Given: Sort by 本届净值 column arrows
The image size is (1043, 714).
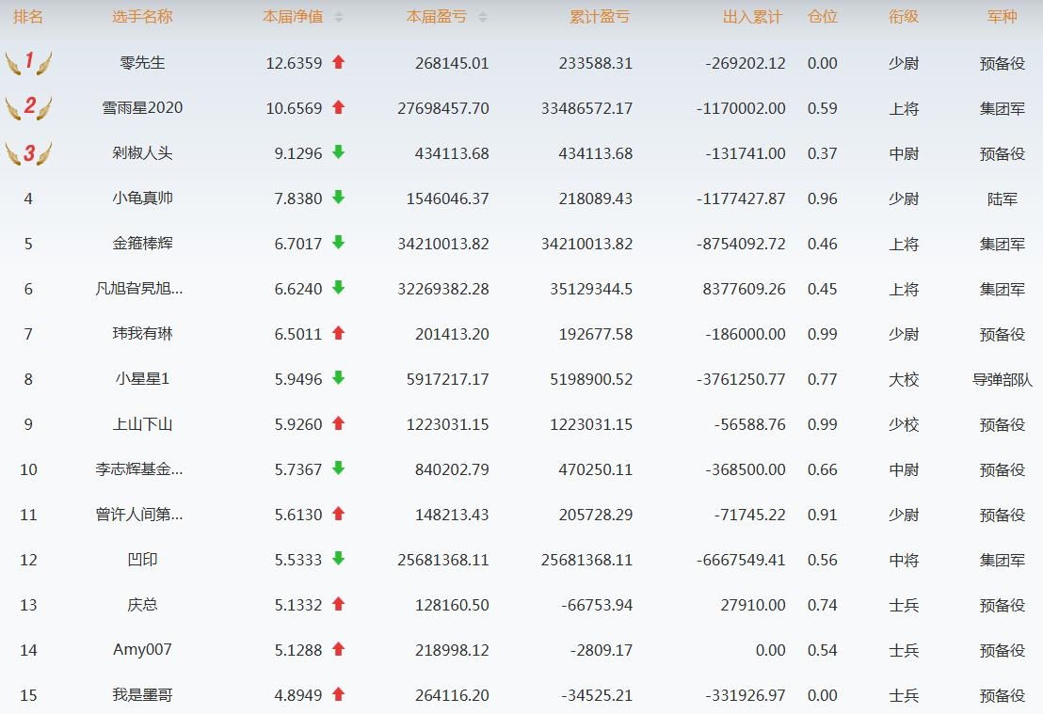Looking at the screenshot, I should point(339,17).
